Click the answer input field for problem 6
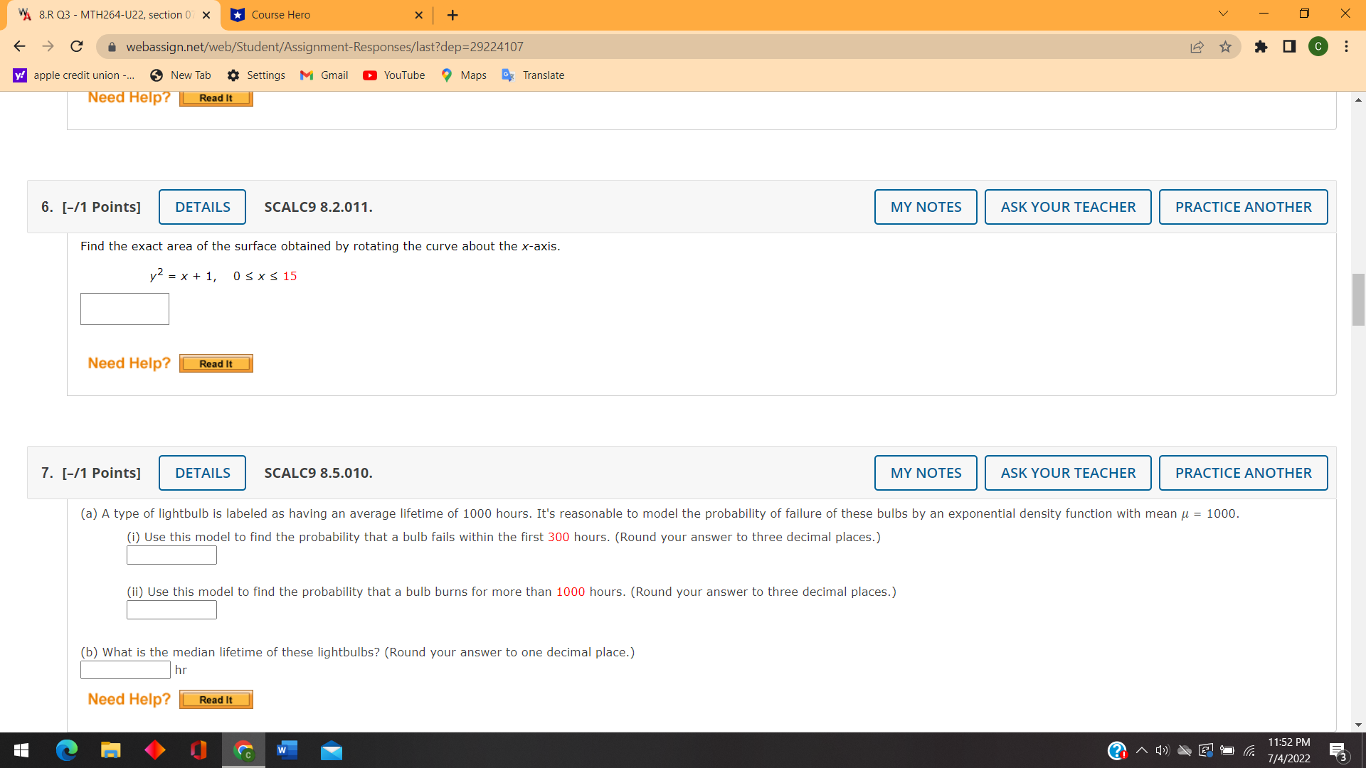Viewport: 1366px width, 768px height. click(x=125, y=309)
